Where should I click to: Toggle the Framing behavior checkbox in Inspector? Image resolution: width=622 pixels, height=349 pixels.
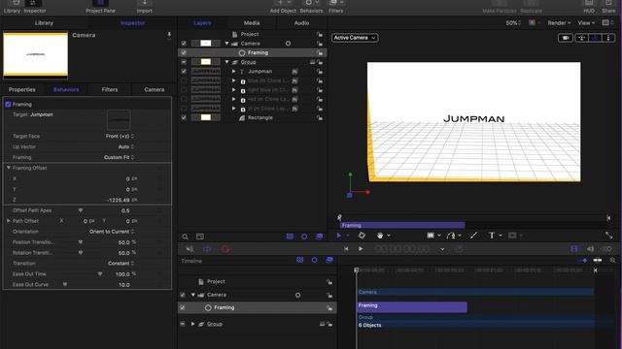[x=8, y=105]
